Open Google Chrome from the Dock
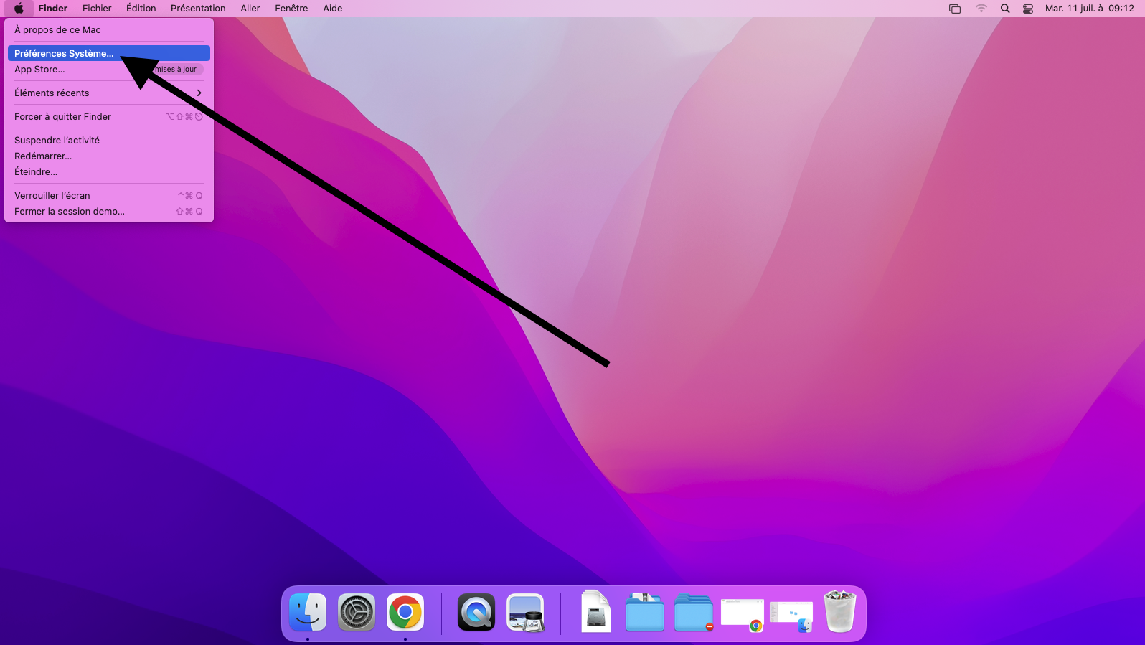 point(405,612)
